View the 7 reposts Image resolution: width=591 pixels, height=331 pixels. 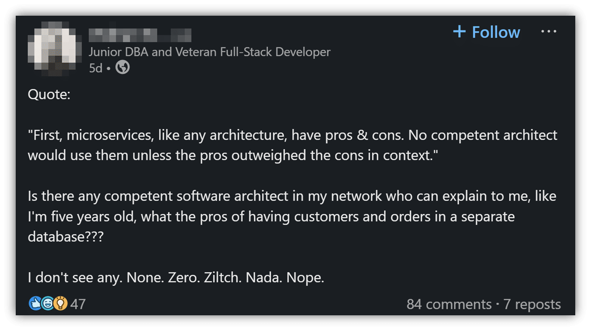[x=532, y=304]
